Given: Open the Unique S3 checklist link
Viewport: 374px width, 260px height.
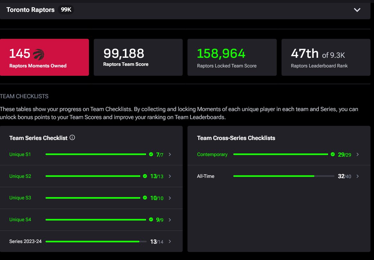Looking at the screenshot, I should (x=20, y=198).
